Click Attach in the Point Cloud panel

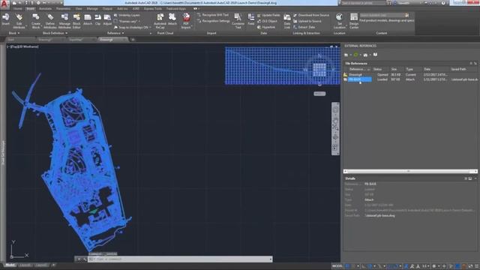[x=172, y=19]
